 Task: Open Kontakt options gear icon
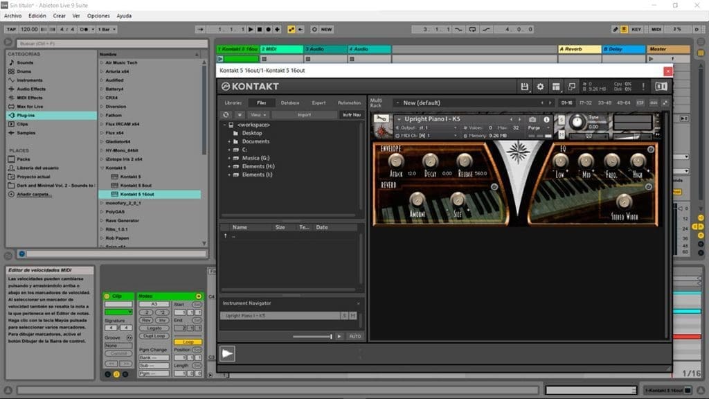pyautogui.click(x=540, y=87)
